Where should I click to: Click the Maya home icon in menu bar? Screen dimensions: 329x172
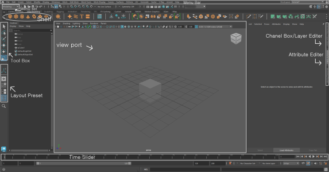(3, 2)
